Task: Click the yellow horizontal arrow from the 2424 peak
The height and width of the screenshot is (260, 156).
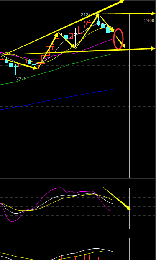Action: coord(127,13)
